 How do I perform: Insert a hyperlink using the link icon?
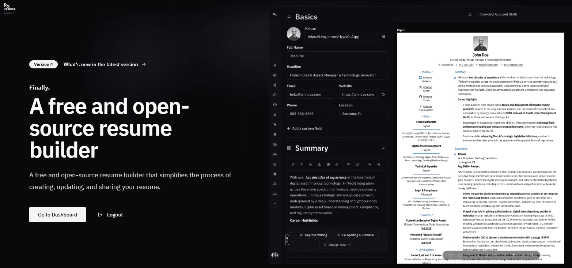(337, 164)
